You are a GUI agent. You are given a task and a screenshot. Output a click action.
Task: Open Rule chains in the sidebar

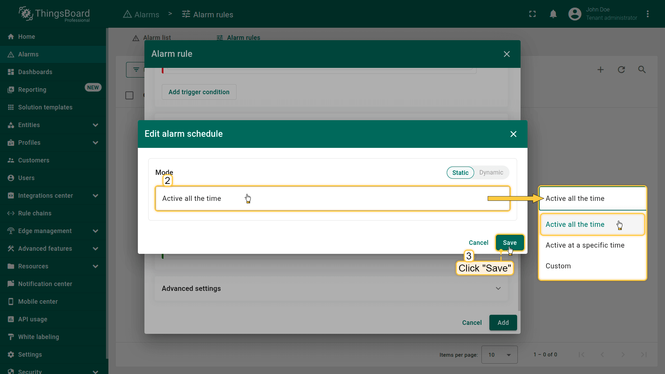[35, 213]
